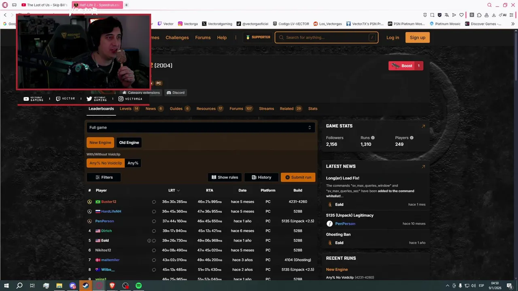The height and width of the screenshot is (291, 518).
Task: Click the Runs info icon
Action: (373, 138)
